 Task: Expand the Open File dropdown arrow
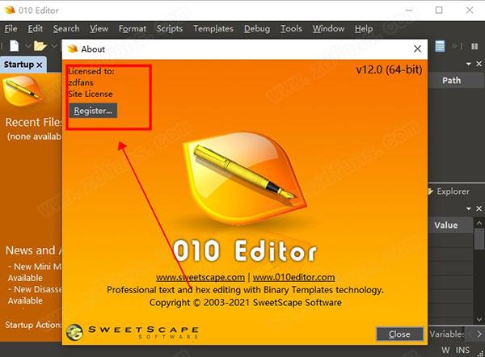pyautogui.click(x=54, y=46)
